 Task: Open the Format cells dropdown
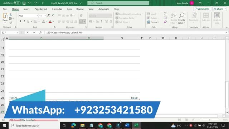click(153, 22)
